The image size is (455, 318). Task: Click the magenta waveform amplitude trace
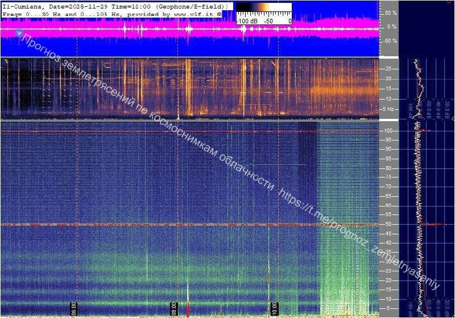click(x=190, y=28)
